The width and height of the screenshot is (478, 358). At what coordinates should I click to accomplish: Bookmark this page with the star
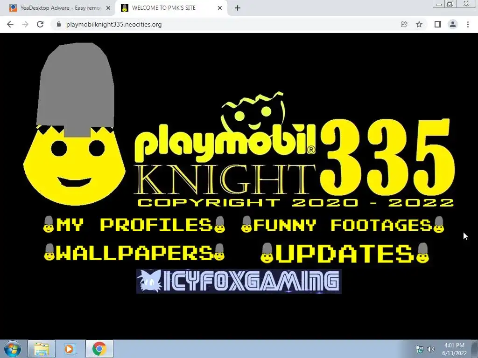pos(419,24)
